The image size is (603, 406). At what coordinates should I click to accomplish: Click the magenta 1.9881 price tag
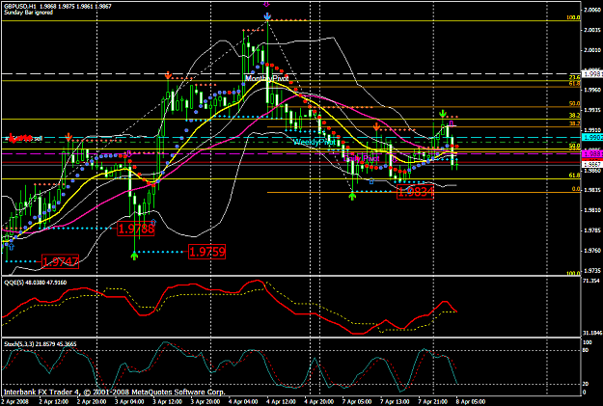(592, 153)
